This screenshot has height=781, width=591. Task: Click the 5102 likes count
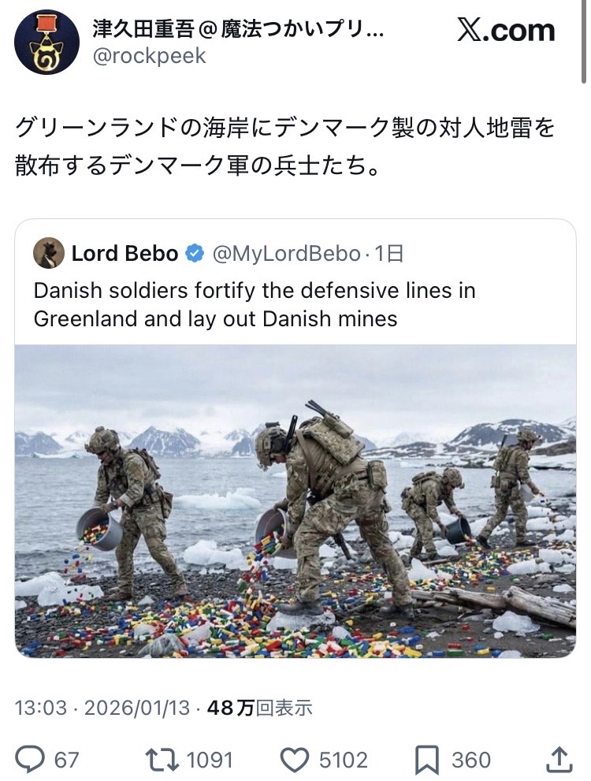[343, 760]
